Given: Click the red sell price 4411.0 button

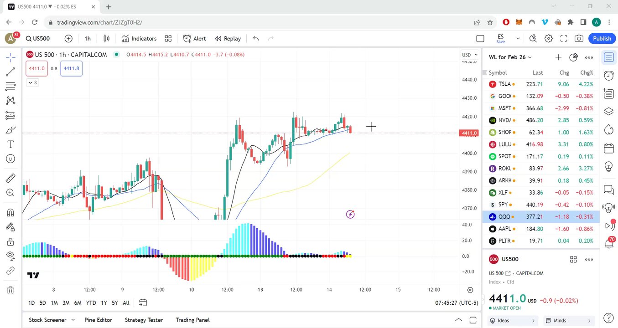Looking at the screenshot, I should [36, 68].
